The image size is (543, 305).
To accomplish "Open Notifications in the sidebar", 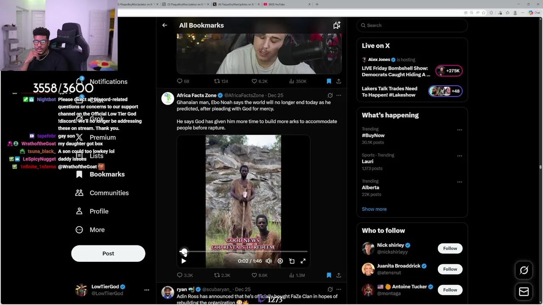I will coord(102,82).
